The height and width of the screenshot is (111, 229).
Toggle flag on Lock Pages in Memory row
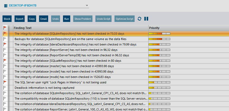pos(5,82)
